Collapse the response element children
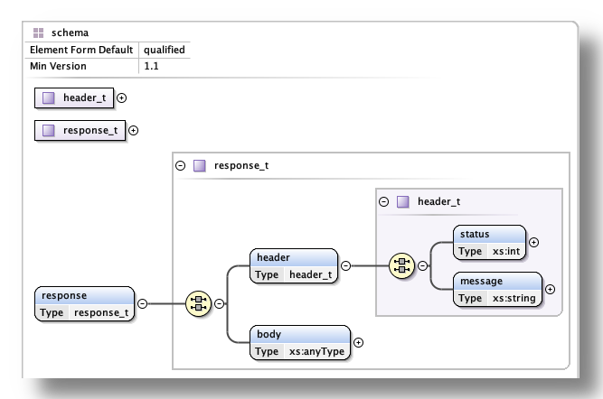 [x=143, y=304]
